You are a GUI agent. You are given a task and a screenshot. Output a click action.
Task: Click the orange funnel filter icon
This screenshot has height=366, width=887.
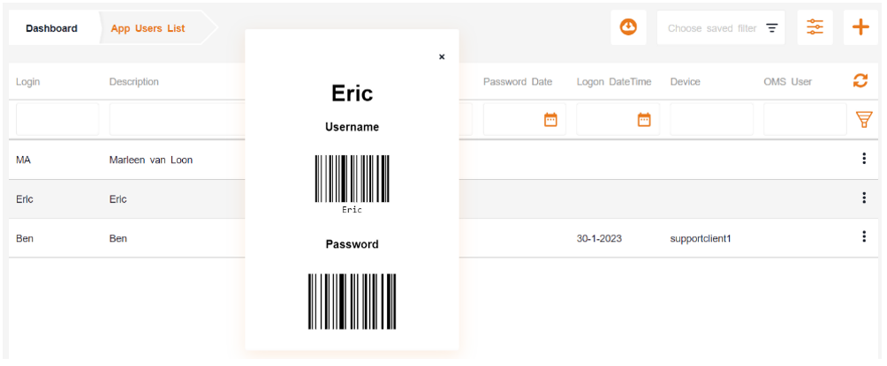864,119
